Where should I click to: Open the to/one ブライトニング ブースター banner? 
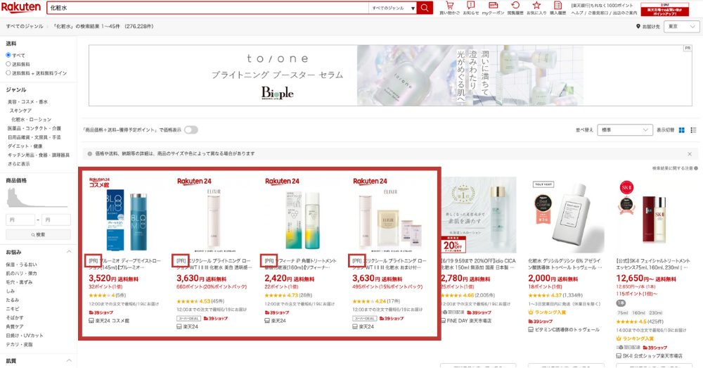pyautogui.click(x=390, y=75)
